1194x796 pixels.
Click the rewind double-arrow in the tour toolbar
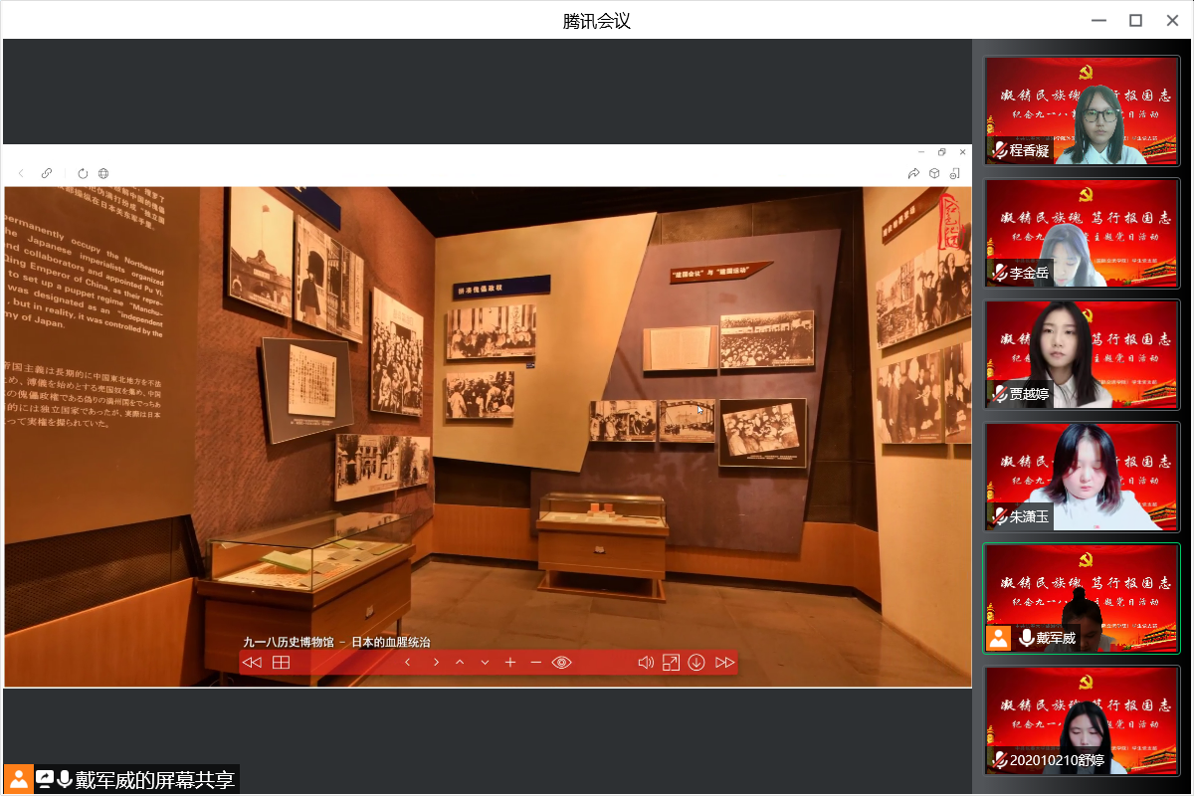point(253,663)
